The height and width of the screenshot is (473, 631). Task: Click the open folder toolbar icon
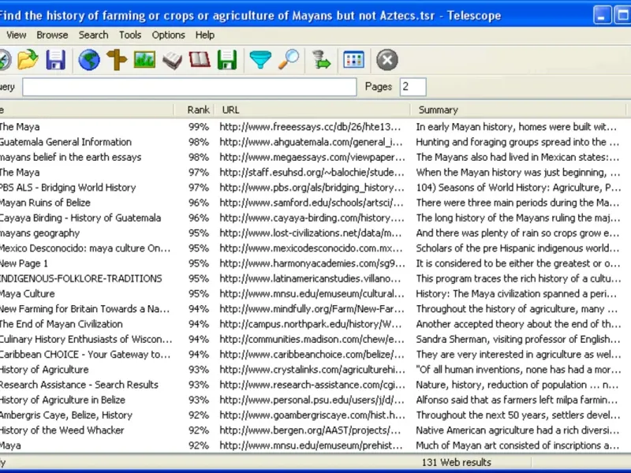click(28, 60)
